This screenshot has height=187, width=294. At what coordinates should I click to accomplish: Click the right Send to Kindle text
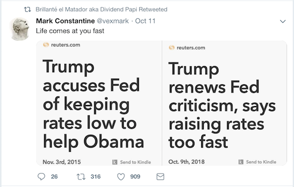pyautogui.click(x=261, y=162)
